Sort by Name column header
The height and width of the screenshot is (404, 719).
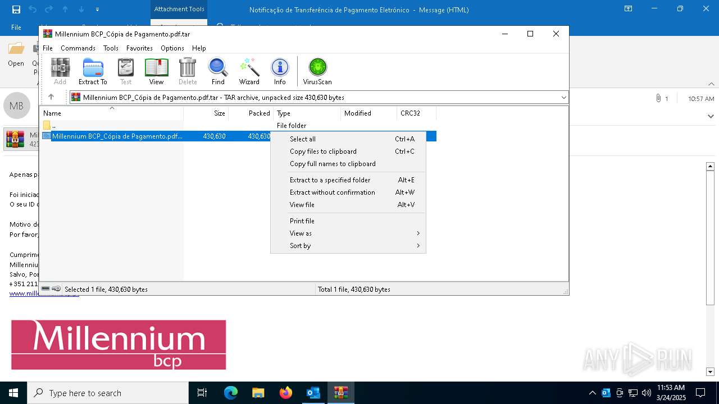click(x=112, y=113)
